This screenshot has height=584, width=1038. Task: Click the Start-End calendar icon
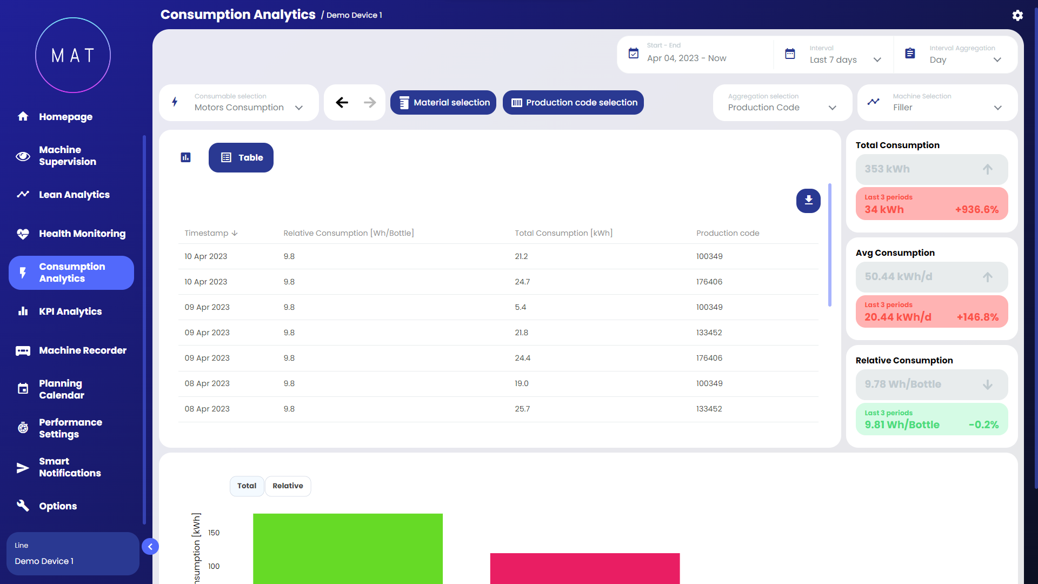[634, 54]
